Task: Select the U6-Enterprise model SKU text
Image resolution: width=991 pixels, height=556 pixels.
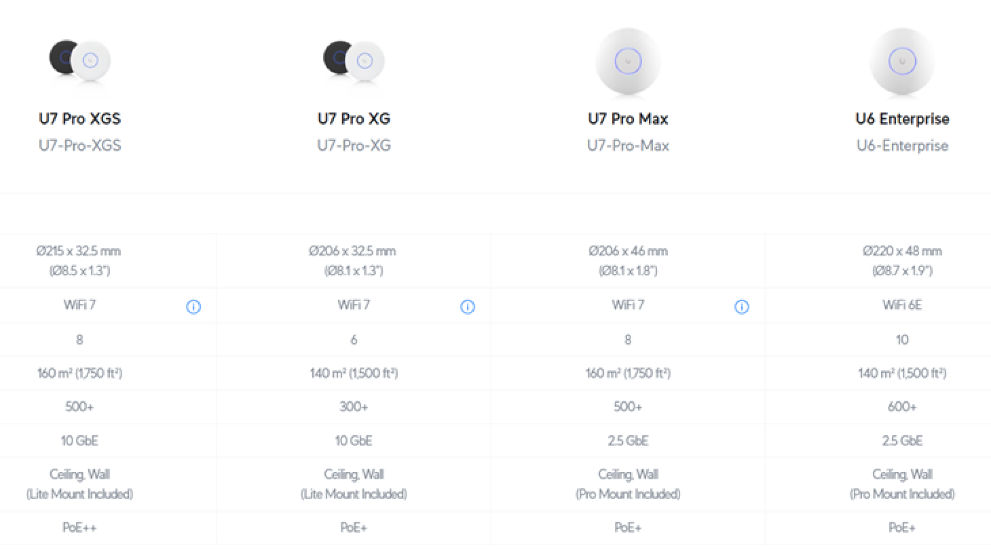Action: coord(902,145)
